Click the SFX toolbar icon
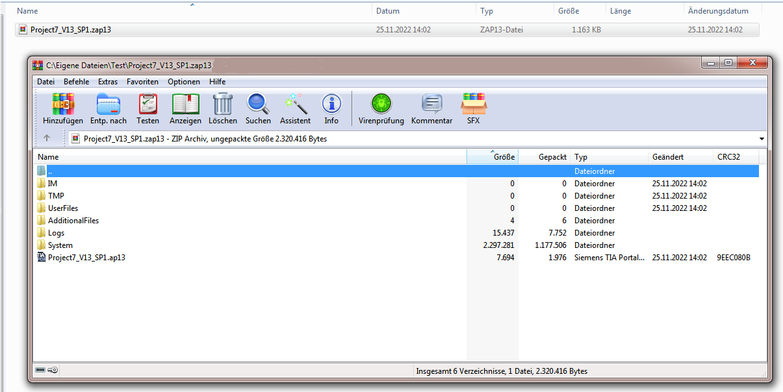Viewport: 783px width, 392px height. click(x=474, y=104)
